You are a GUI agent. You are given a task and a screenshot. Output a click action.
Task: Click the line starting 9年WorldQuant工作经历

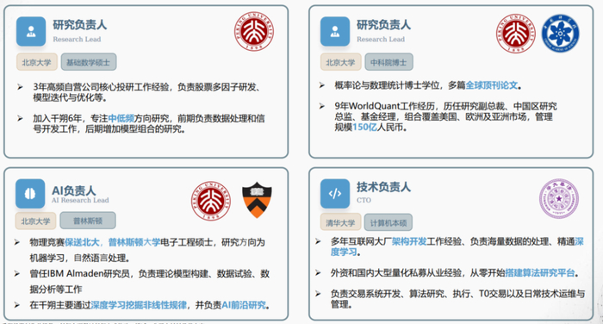[445, 106]
